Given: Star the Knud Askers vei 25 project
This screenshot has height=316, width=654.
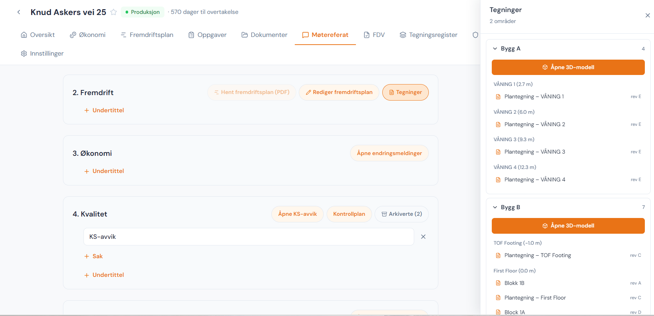Looking at the screenshot, I should pyautogui.click(x=114, y=12).
